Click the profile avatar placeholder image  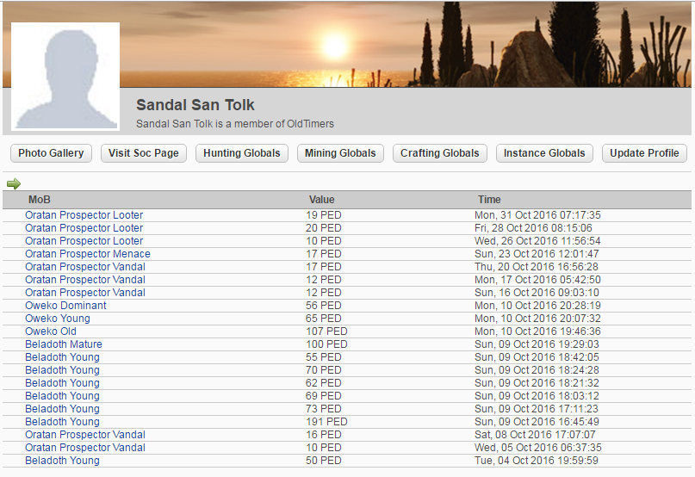(x=65, y=77)
